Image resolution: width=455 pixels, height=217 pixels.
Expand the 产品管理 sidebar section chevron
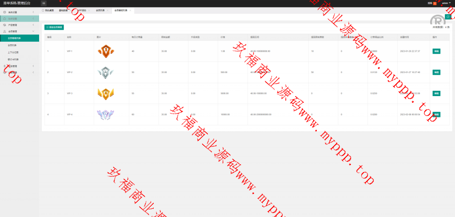click(33, 25)
